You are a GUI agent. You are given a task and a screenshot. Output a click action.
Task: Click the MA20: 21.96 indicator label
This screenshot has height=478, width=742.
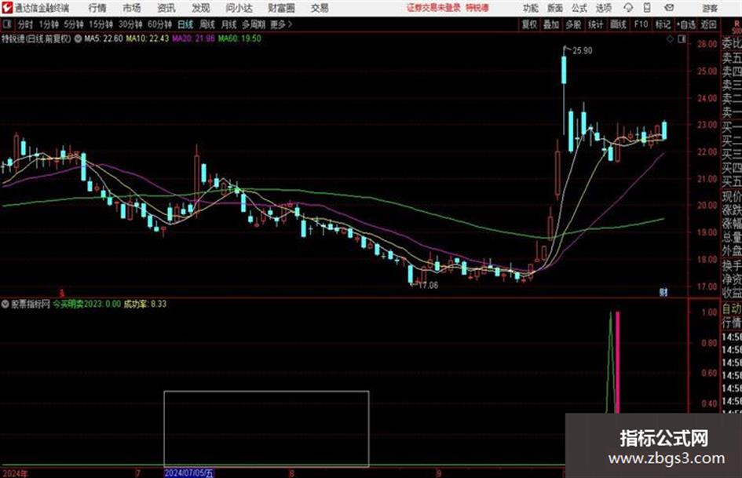(193, 38)
